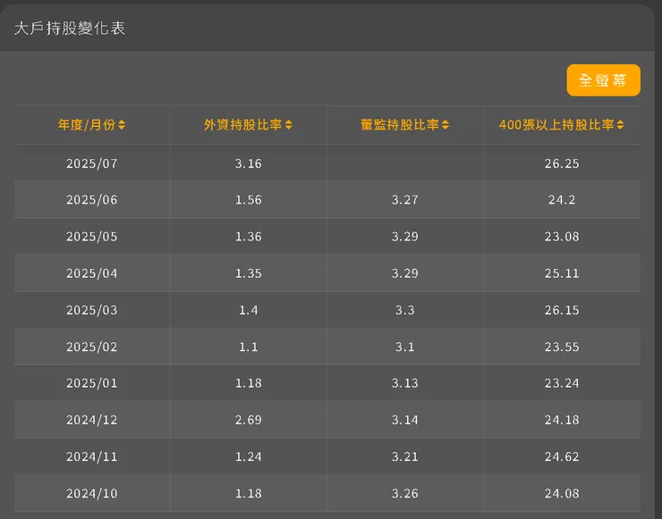Click large holder value 23.08
The image size is (662, 519).
click(x=562, y=237)
